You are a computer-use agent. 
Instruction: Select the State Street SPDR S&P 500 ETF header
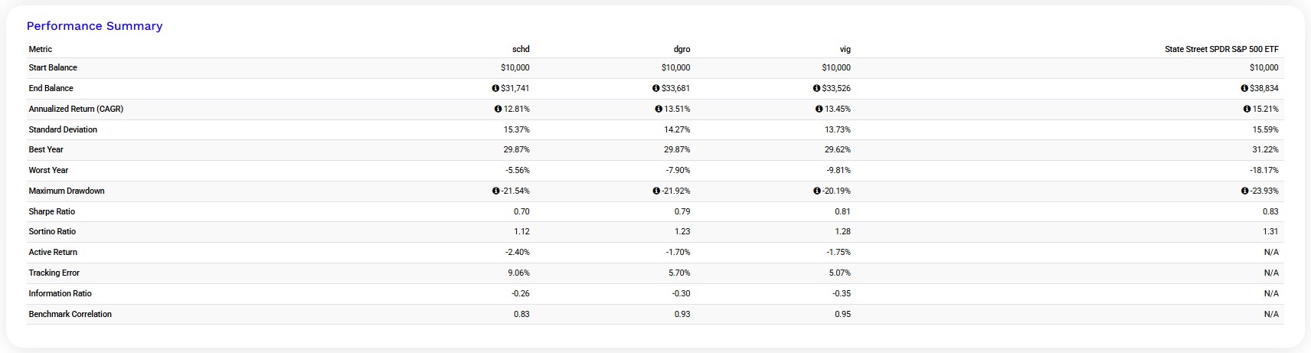pos(1221,49)
